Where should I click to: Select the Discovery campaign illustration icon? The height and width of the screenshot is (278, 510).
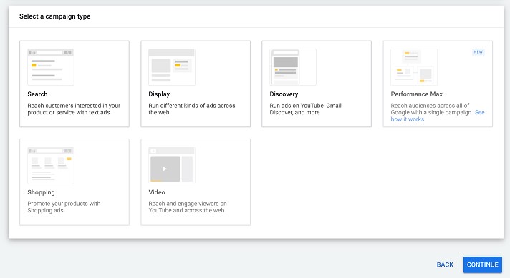[x=293, y=67]
